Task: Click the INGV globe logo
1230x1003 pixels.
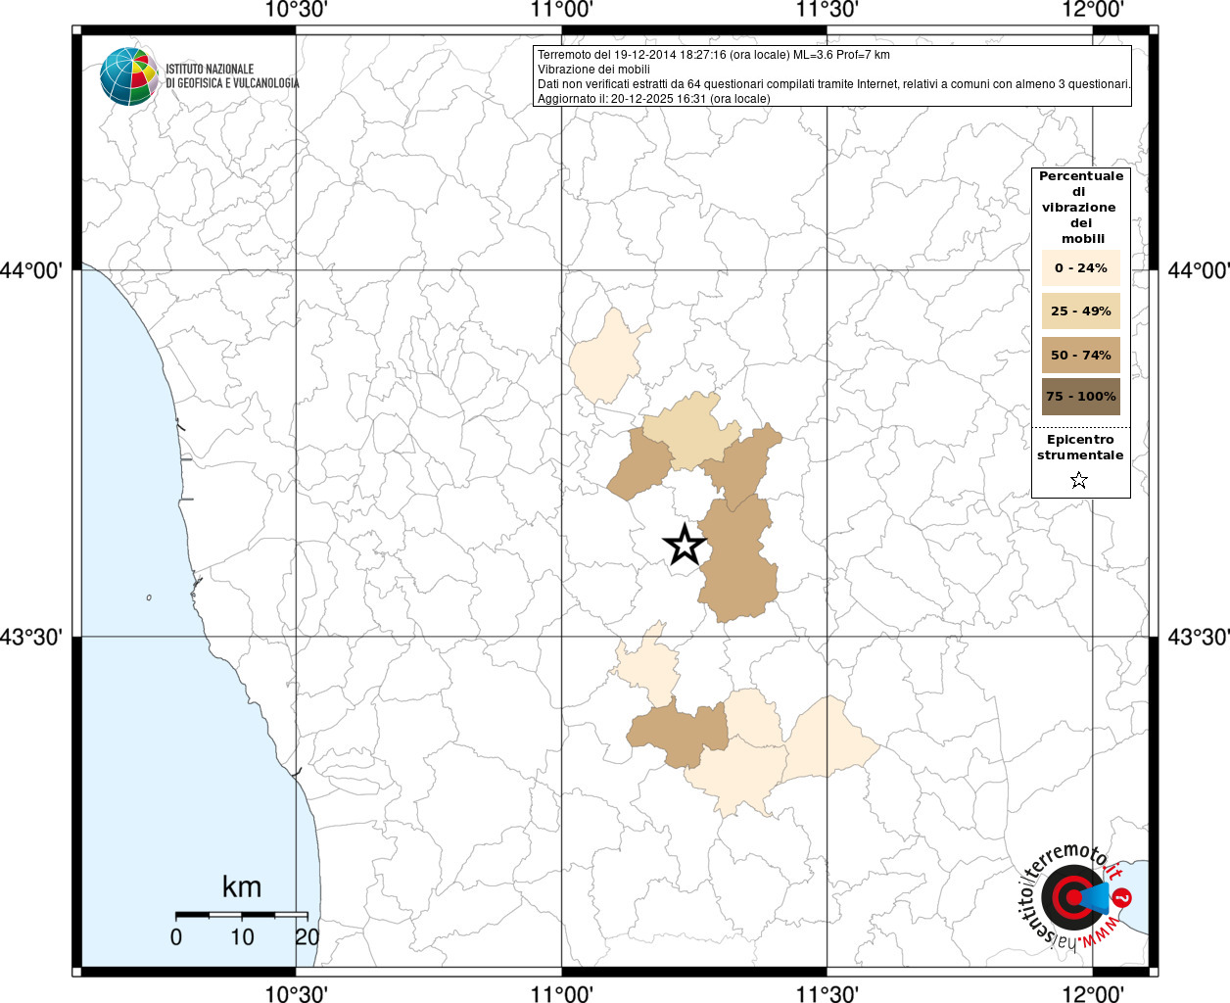Action: [129, 76]
